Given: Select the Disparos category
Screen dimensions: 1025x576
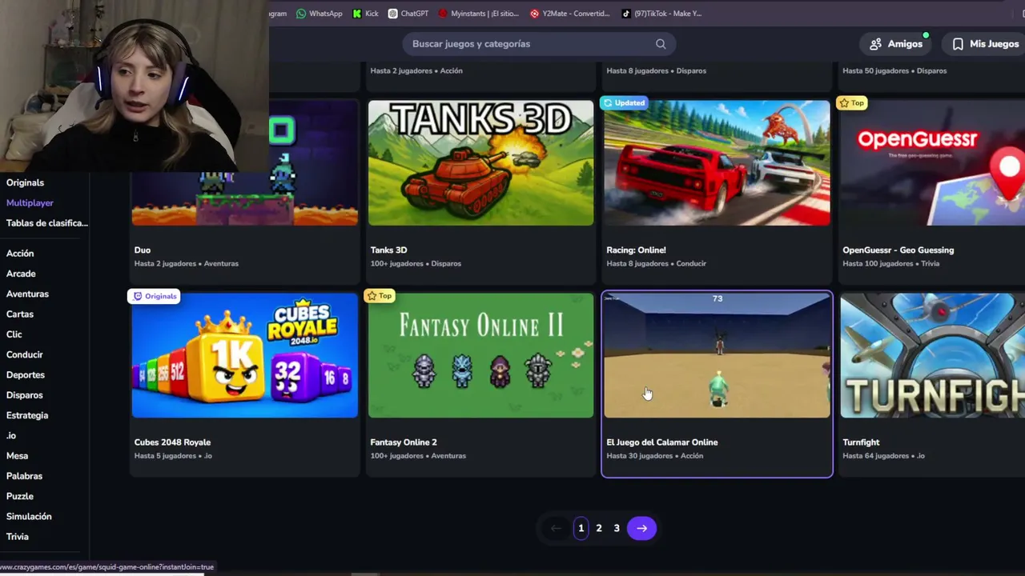Looking at the screenshot, I should [25, 395].
